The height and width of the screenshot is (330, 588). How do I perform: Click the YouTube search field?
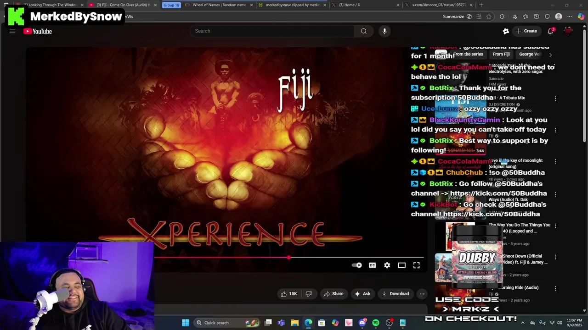click(272, 31)
